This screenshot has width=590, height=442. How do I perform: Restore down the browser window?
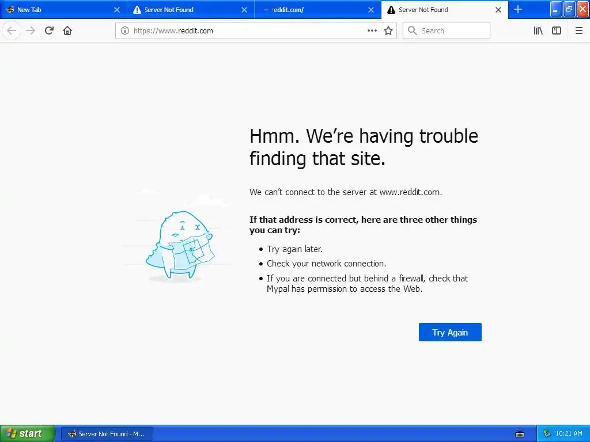(x=569, y=9)
